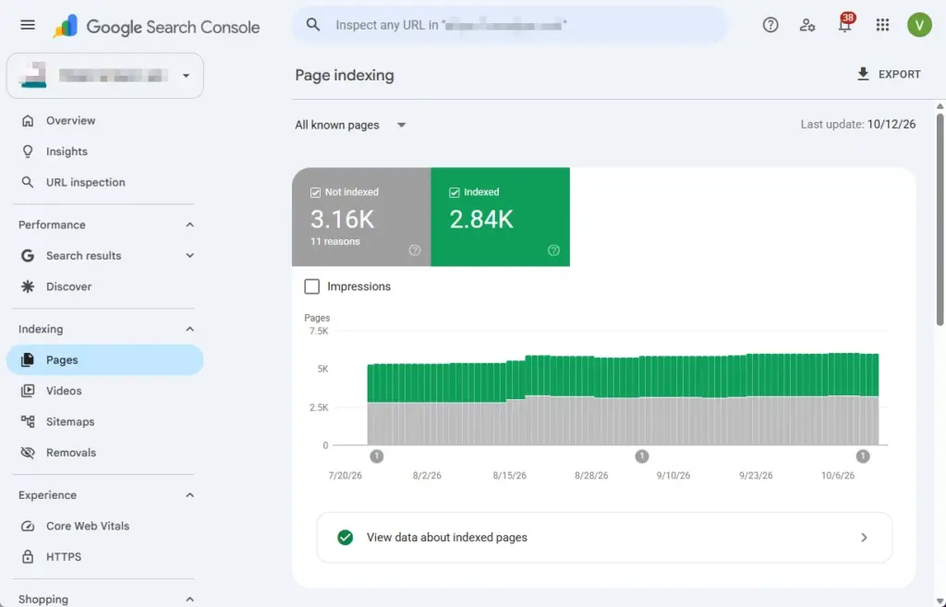Screen dimensions: 946x607
Task: Collapse the Experience section
Action: 189,495
